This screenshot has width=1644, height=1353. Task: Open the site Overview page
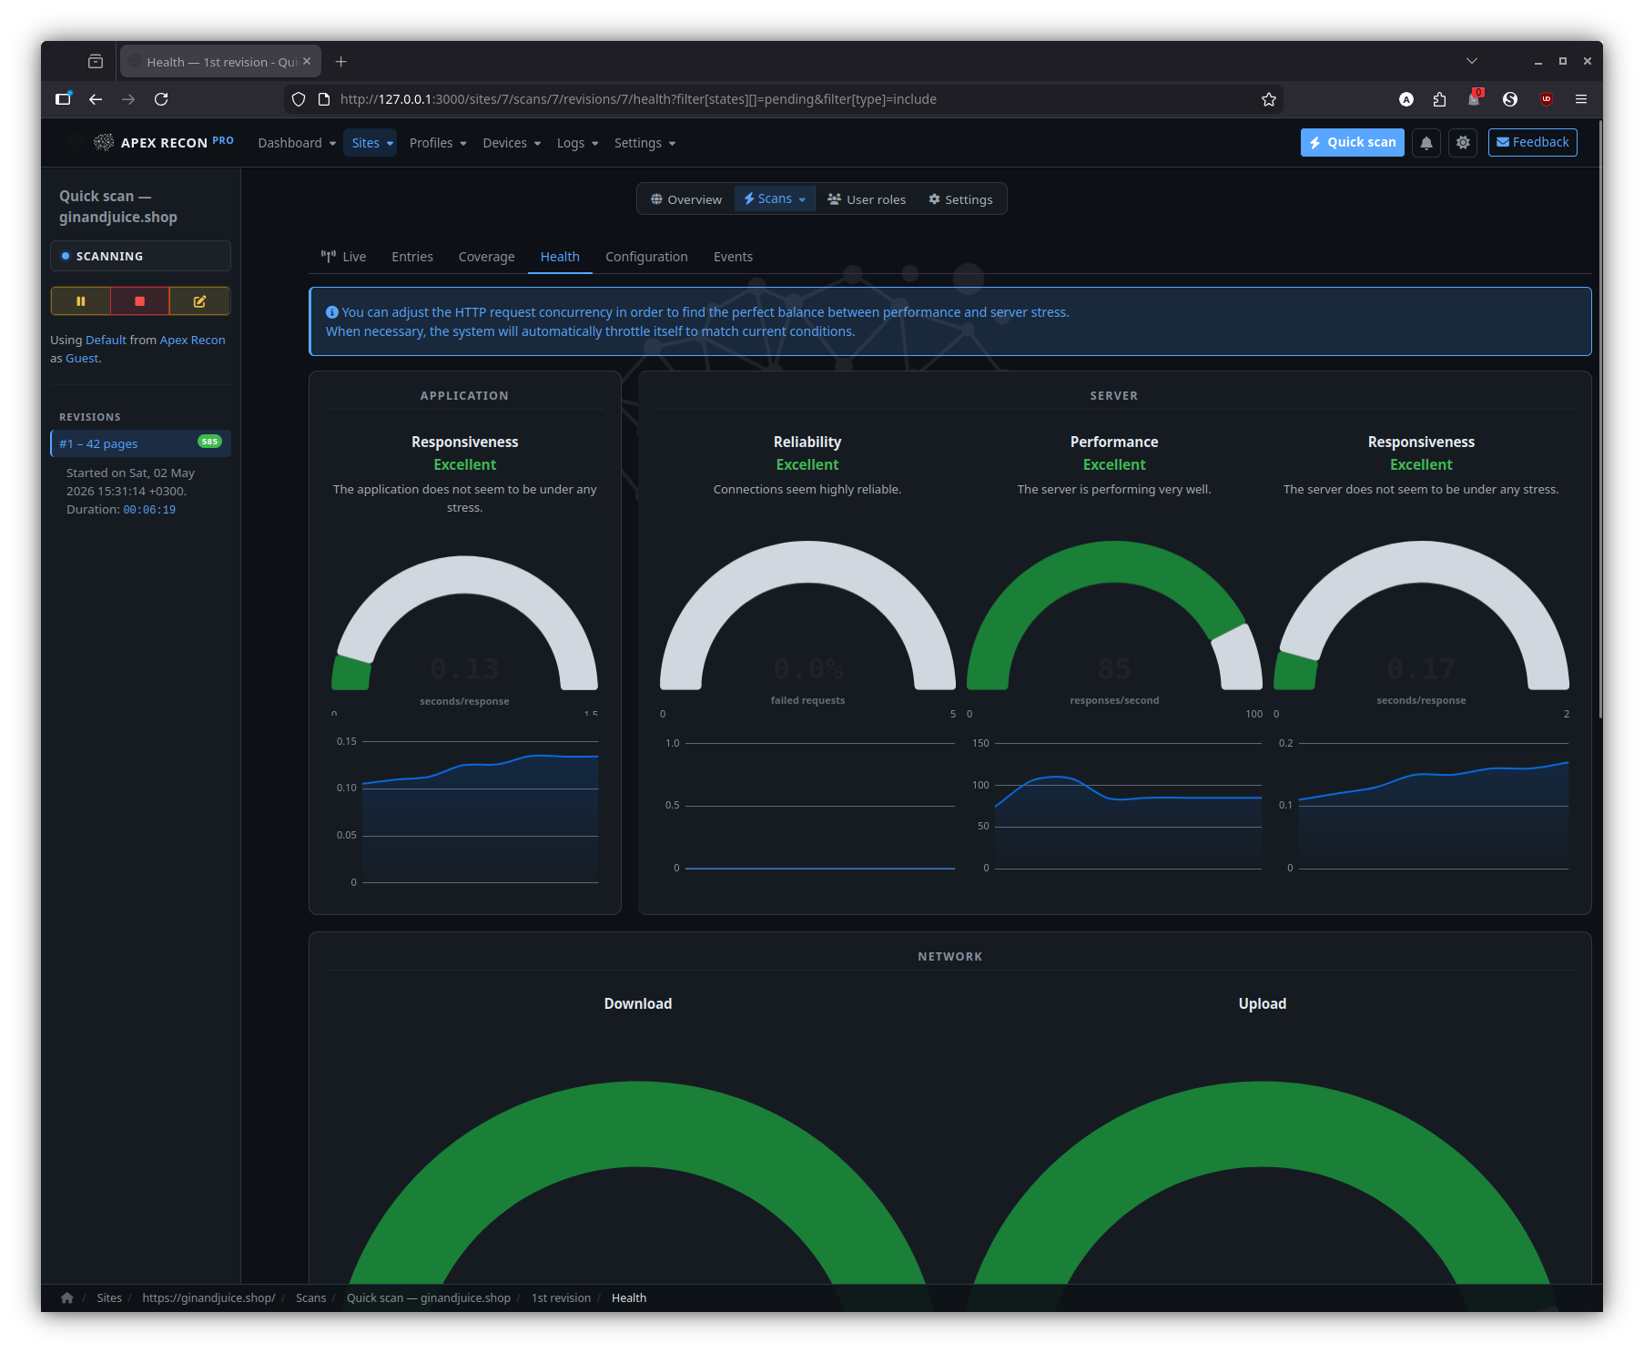pyautogui.click(x=686, y=199)
